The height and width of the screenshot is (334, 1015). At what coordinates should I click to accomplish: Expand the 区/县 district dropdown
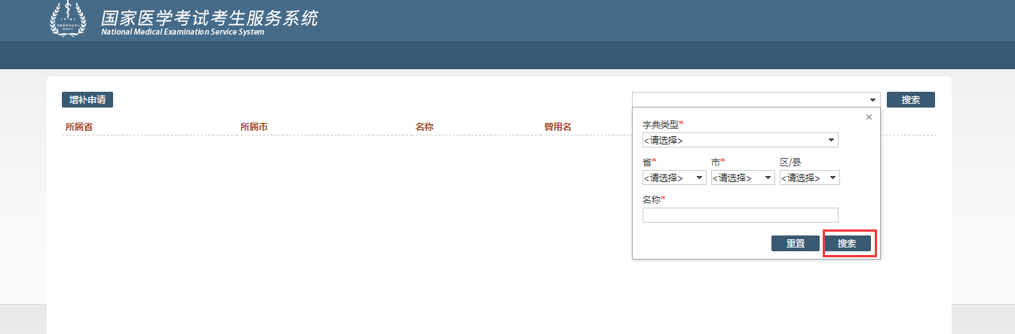tap(809, 178)
